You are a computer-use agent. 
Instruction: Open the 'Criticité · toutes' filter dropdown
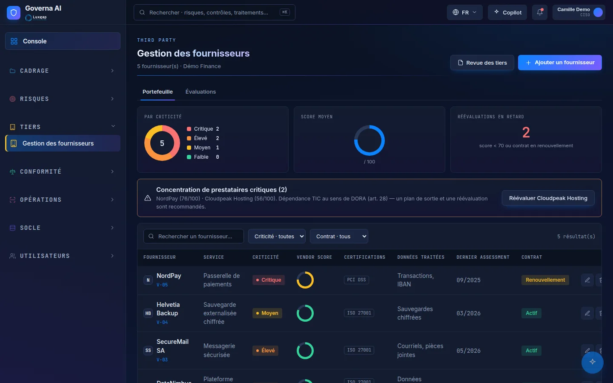tap(277, 236)
